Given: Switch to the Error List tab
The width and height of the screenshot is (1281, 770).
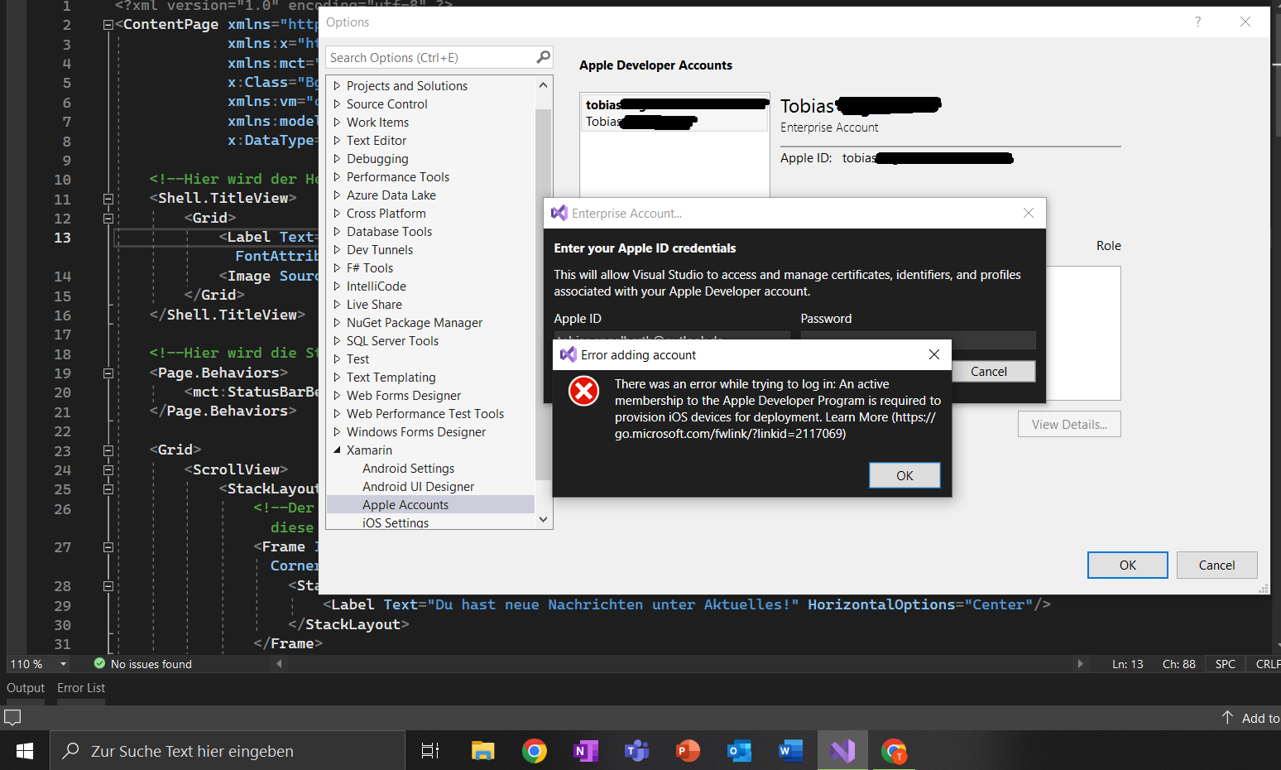Looking at the screenshot, I should coord(81,688).
